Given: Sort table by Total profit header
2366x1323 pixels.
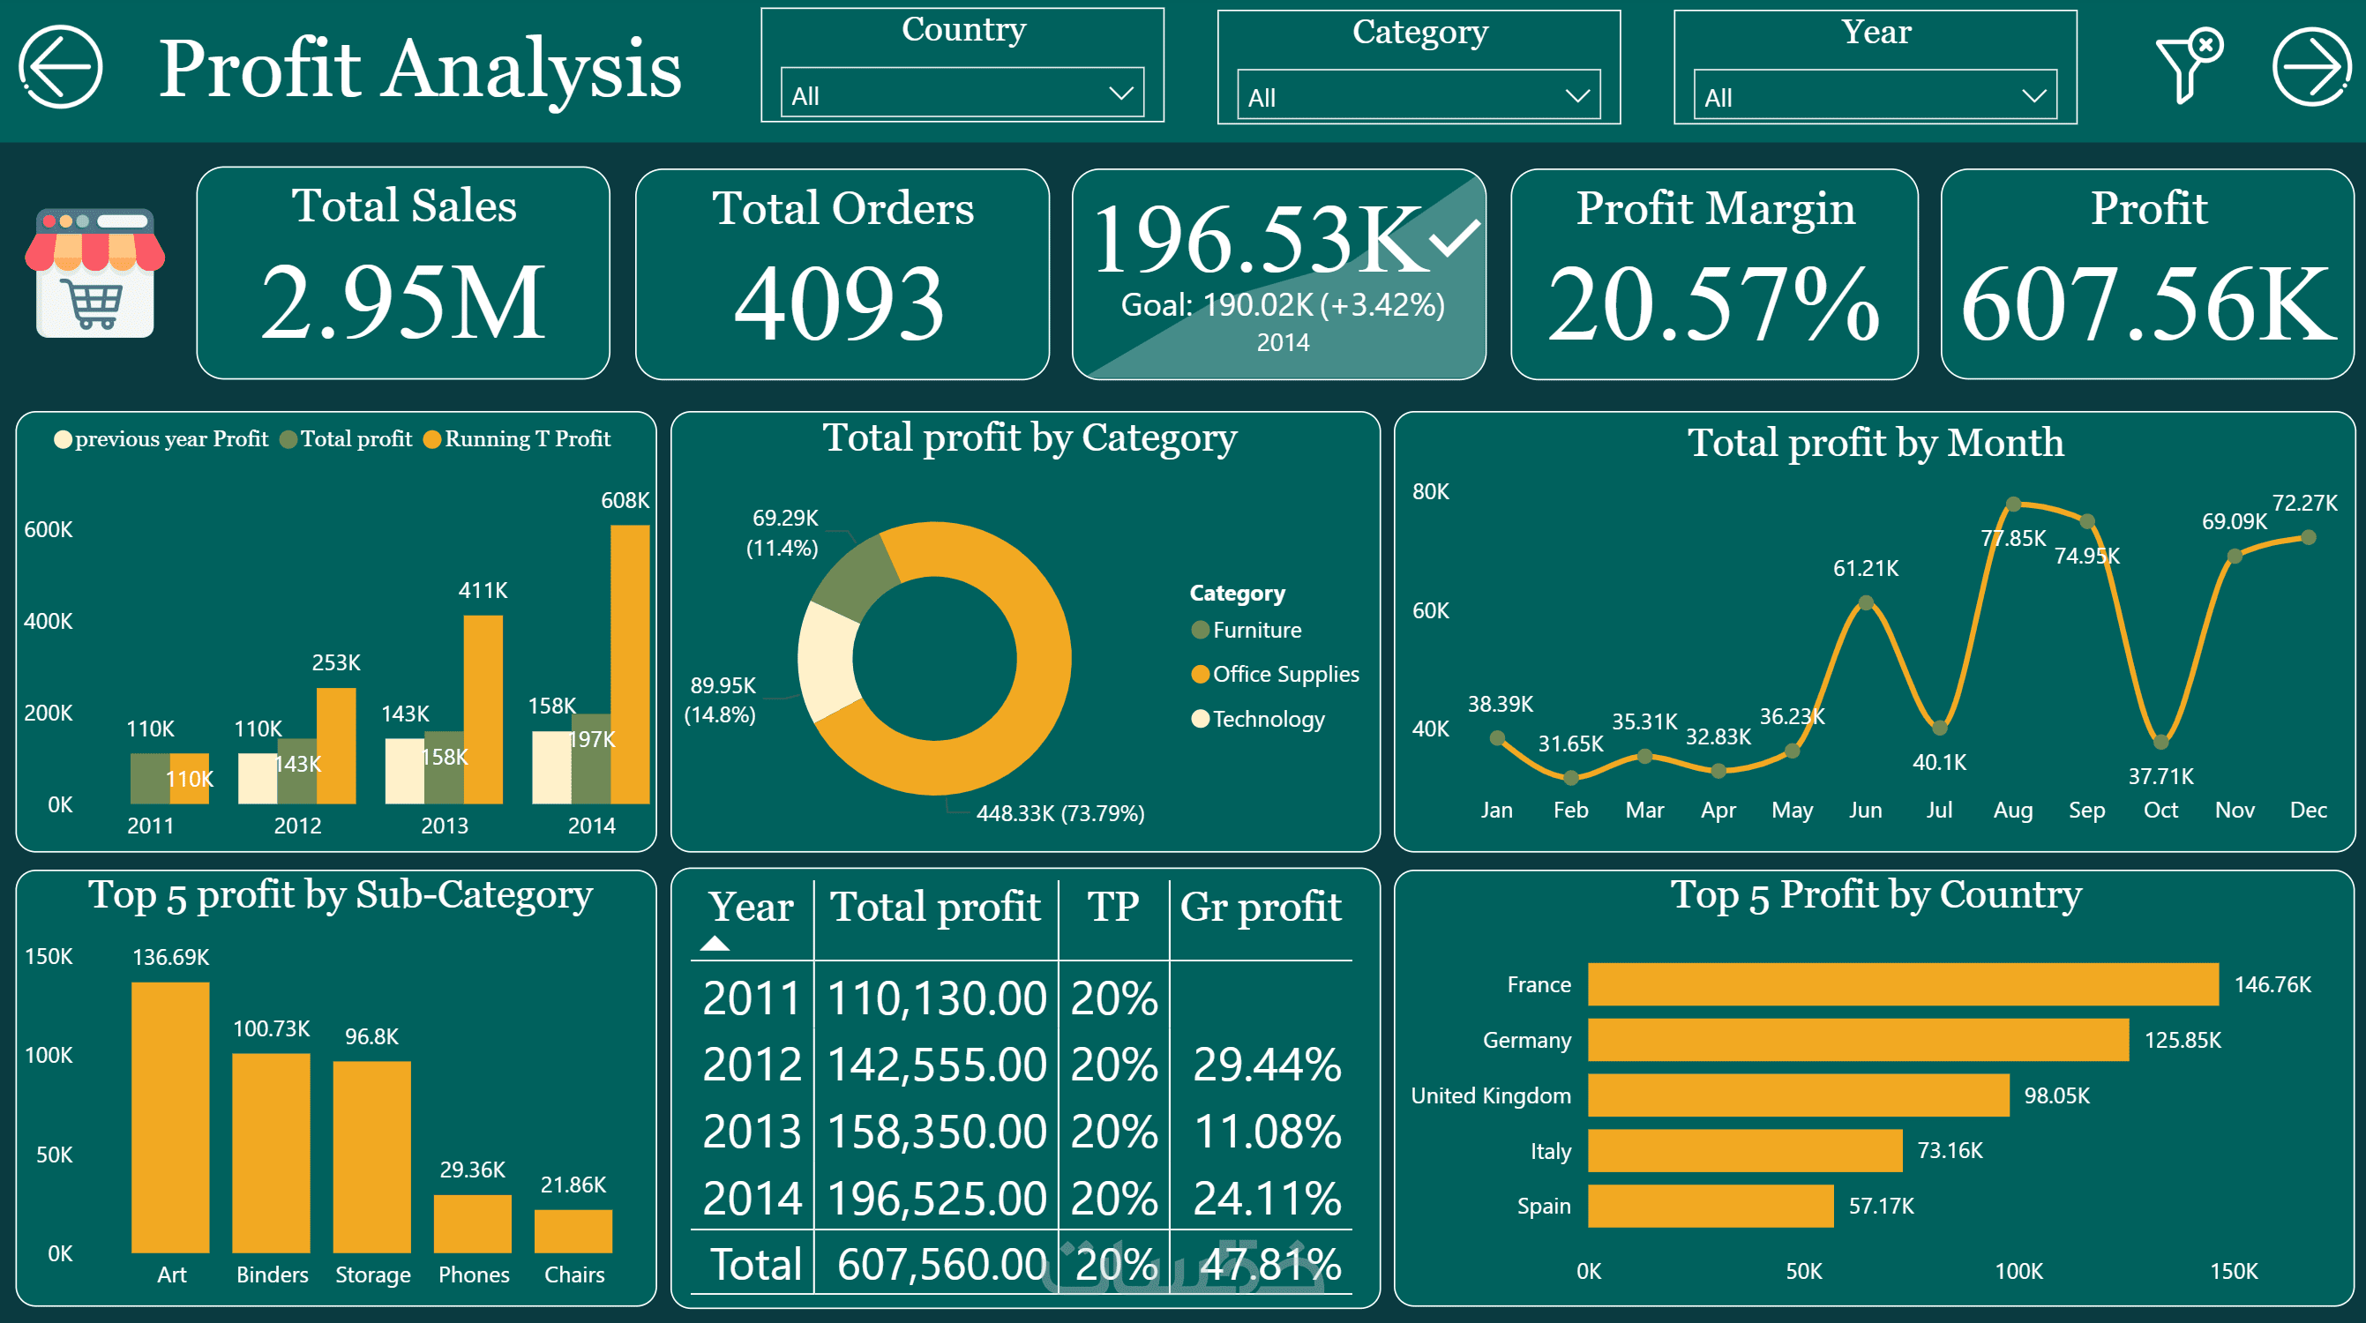Looking at the screenshot, I should coord(935,907).
